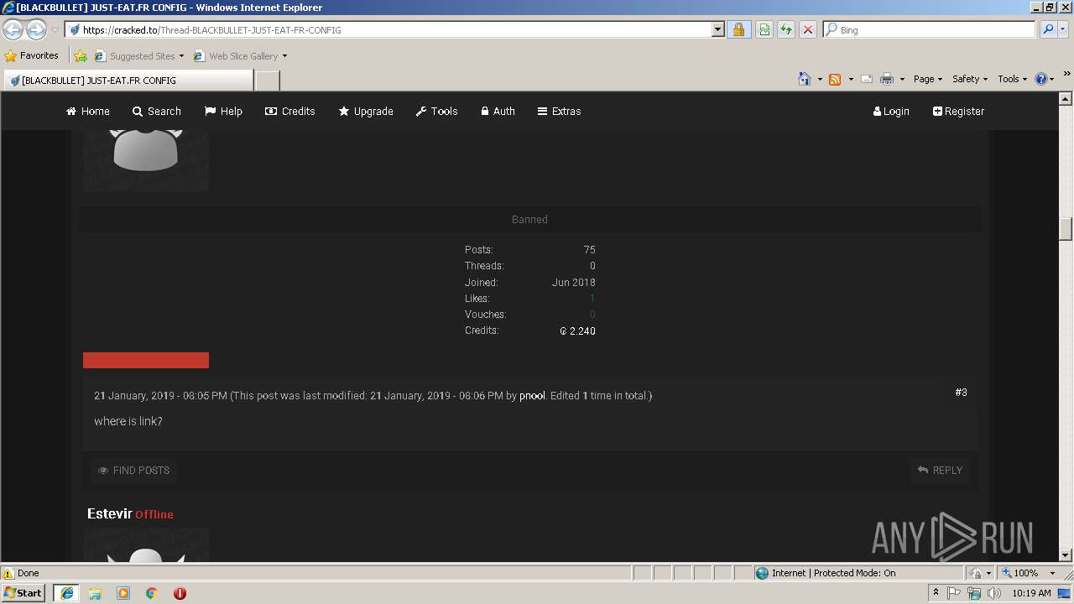Viewport: 1074px width, 604px height.
Task: Add the page to the Favorites bar icon
Action: tap(81, 56)
